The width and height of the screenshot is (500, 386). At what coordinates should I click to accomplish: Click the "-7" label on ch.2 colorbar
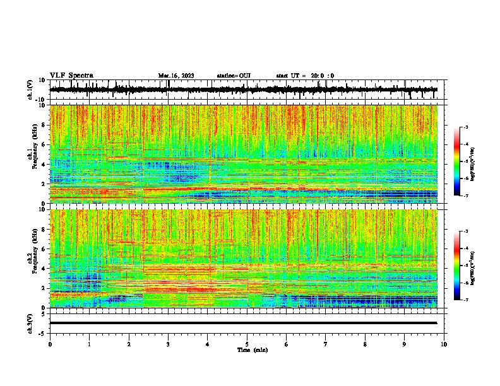[466, 300]
